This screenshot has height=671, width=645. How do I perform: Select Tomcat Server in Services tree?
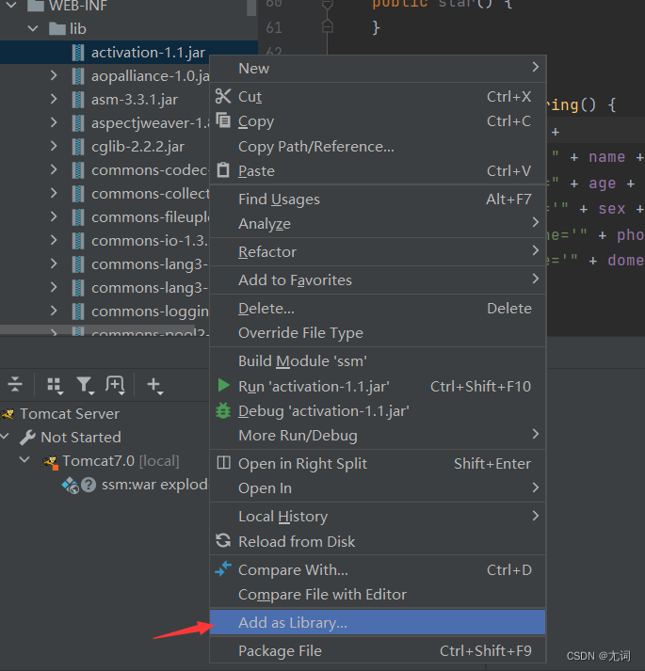click(x=105, y=414)
